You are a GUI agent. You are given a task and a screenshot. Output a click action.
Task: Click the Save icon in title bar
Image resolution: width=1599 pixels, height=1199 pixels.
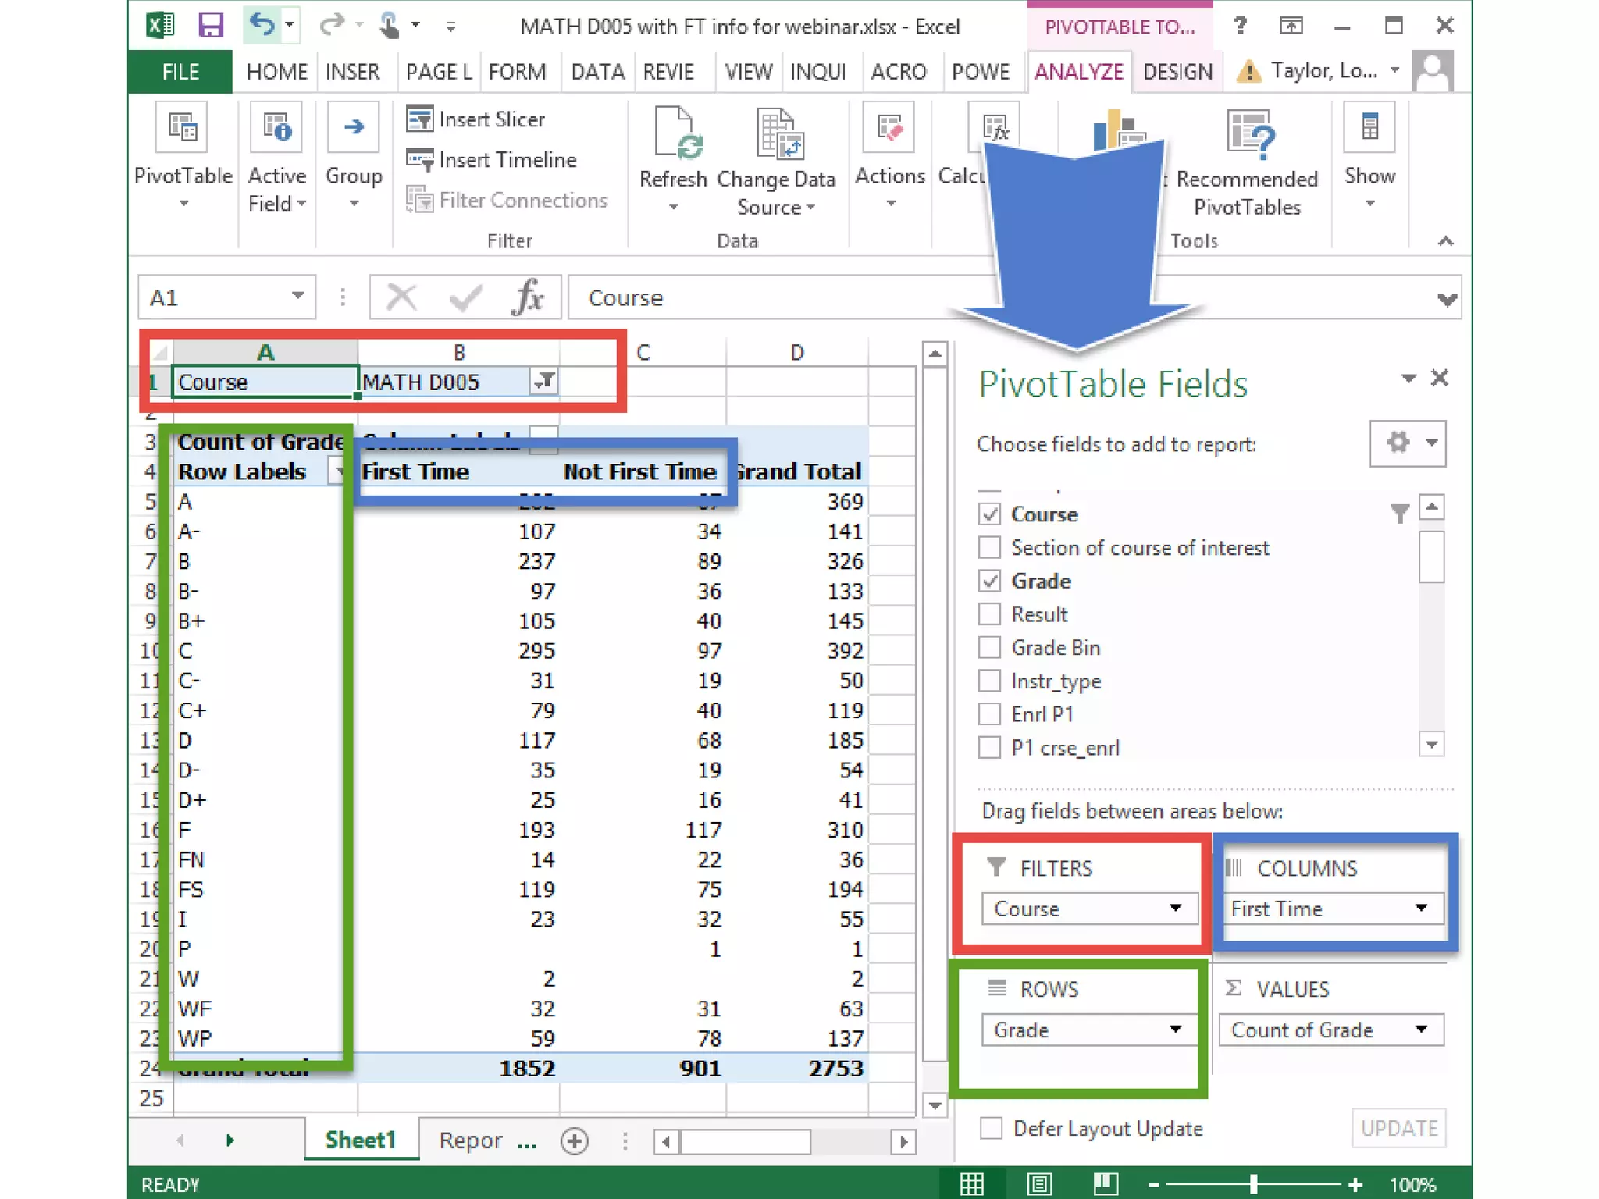[x=210, y=26]
